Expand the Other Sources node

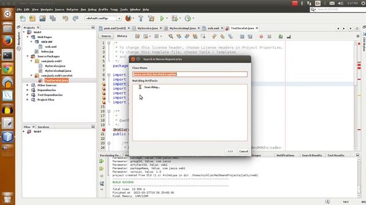tap(28, 85)
